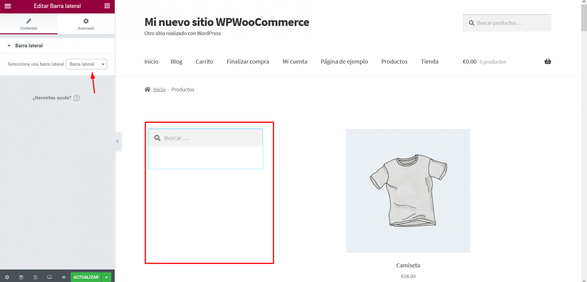Click the ACTUALIZAR button
Image resolution: width=587 pixels, height=282 pixels.
pos(86,277)
